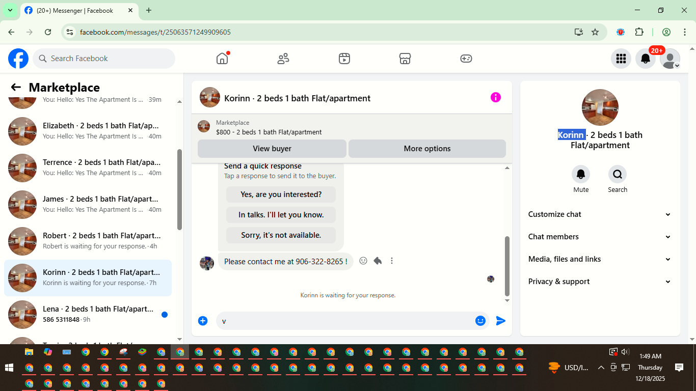The image size is (696, 391).
Task: Expand the Privacy & support section
Action: [600, 282]
